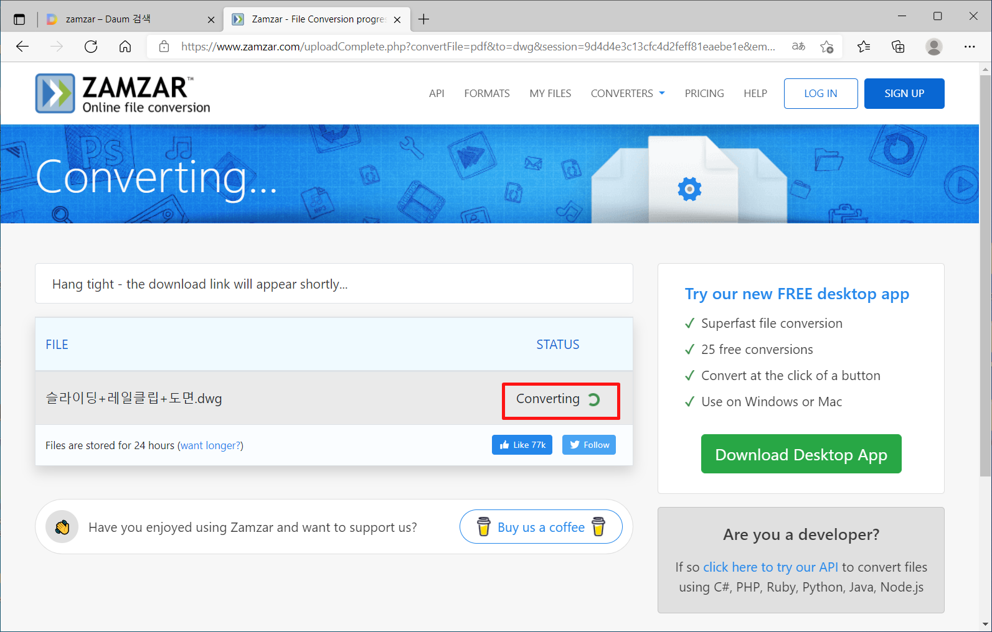Viewport: 992px width, 632px height.
Task: Close the zamzar – Daum 검색 tab
Action: coord(211,19)
